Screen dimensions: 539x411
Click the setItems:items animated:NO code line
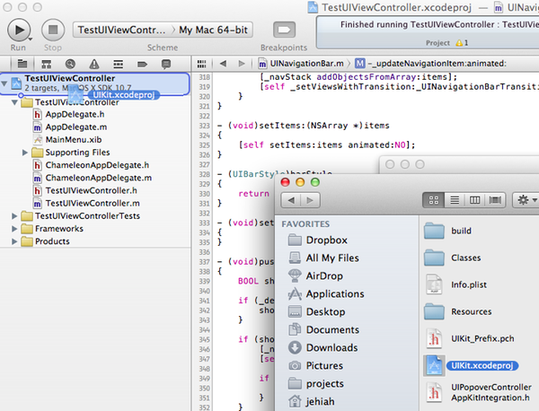(x=327, y=145)
